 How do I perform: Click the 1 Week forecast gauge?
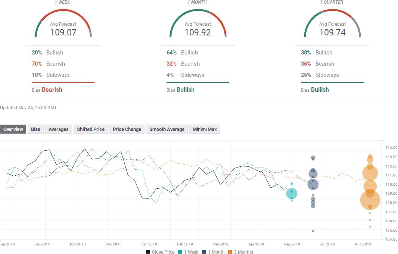(63, 25)
